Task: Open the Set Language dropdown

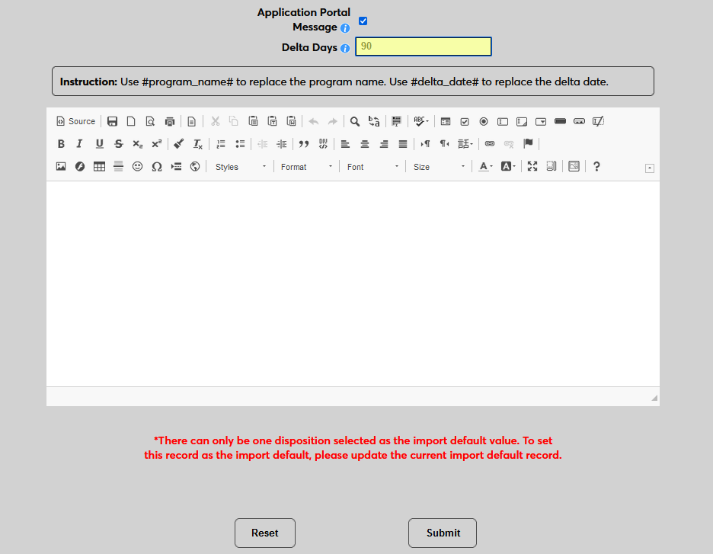Action: pyautogui.click(x=465, y=144)
